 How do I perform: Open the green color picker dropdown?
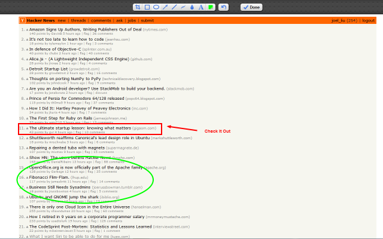point(211,7)
